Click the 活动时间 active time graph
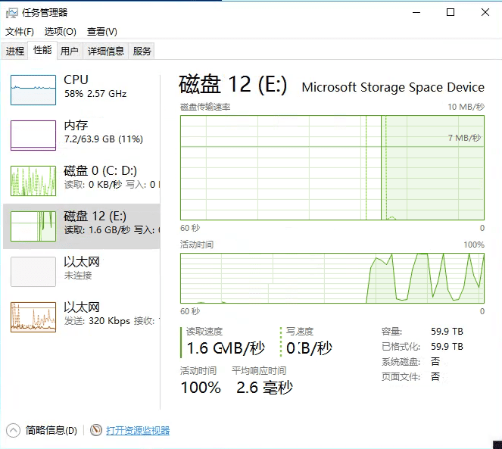 tap(332, 279)
